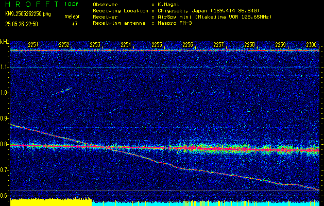Click the version label 1.0.0f

click(71, 4)
